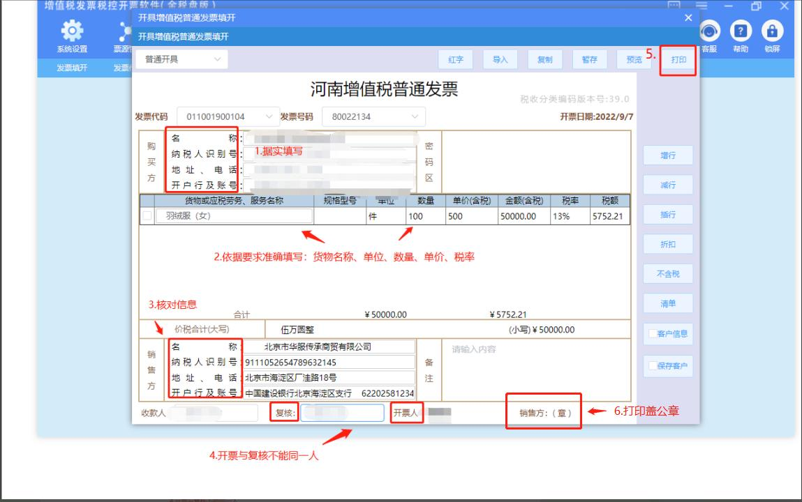Close the invoice dialog with X
Screen dimensions: 802x502
(x=688, y=17)
